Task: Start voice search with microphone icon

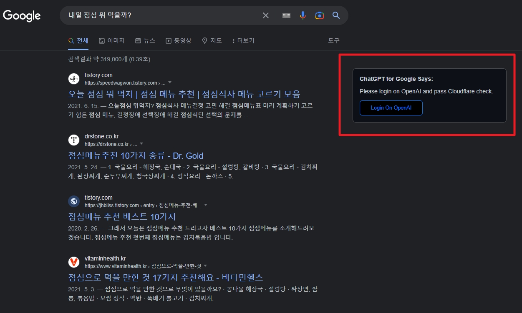Action: pyautogui.click(x=303, y=15)
